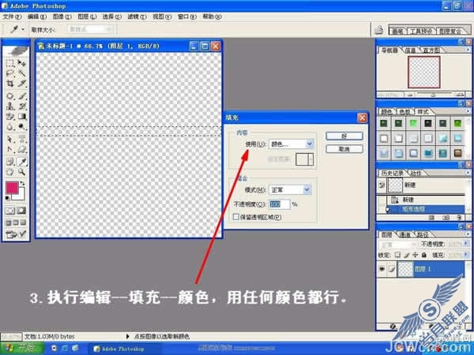Select the Clone Stamp tool
The image size is (474, 355).
(10, 106)
